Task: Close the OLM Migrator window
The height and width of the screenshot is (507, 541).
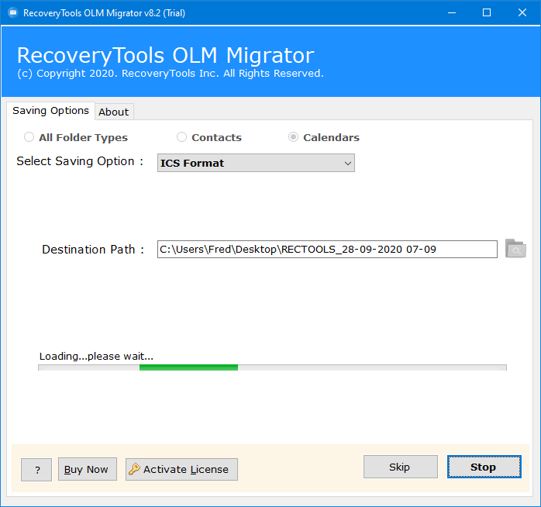Action: point(522,12)
